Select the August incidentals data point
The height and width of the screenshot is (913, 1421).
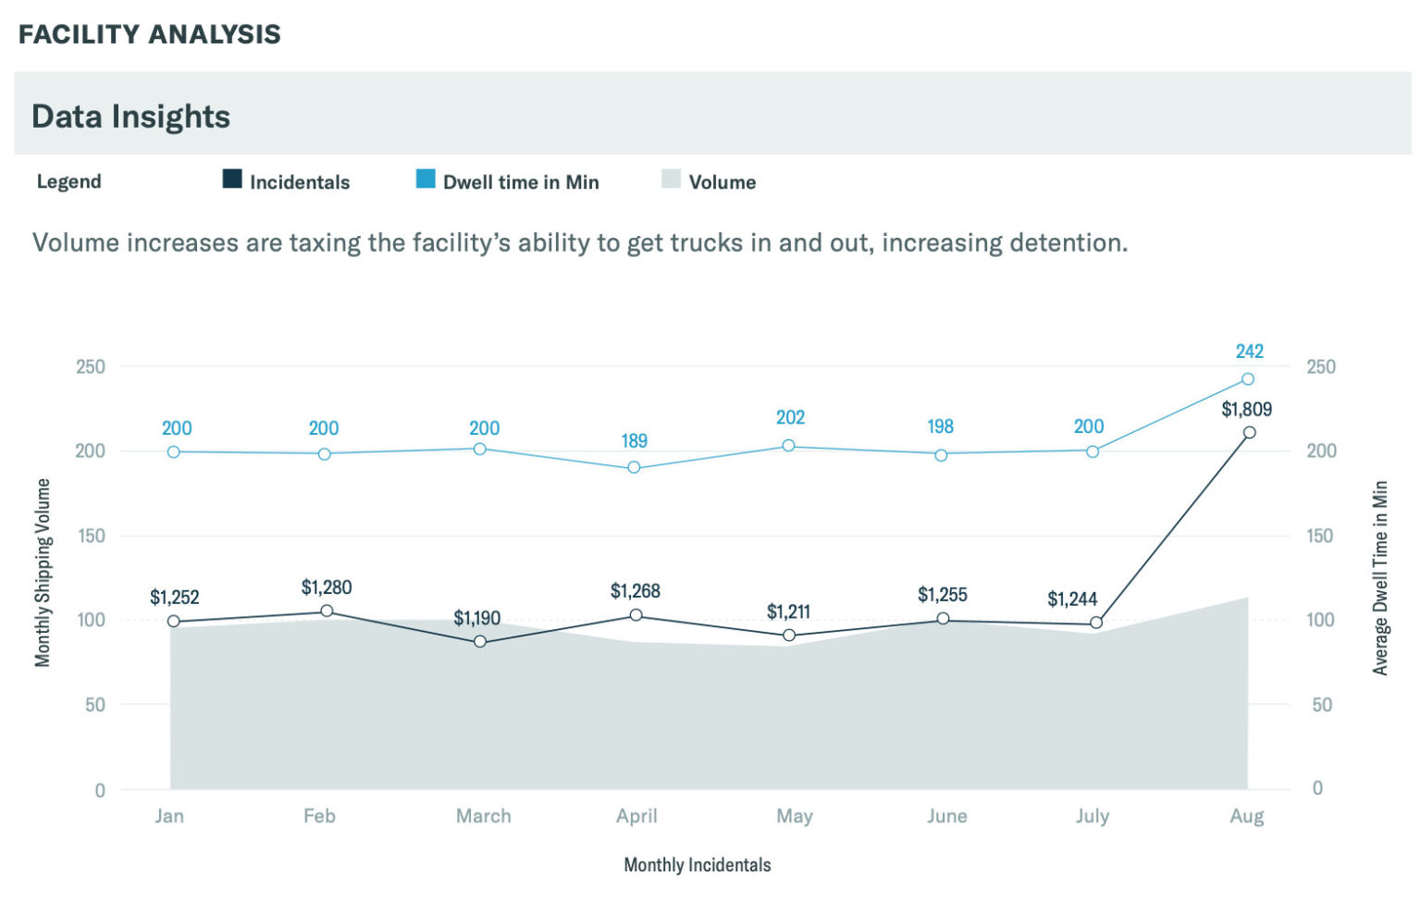1249,433
